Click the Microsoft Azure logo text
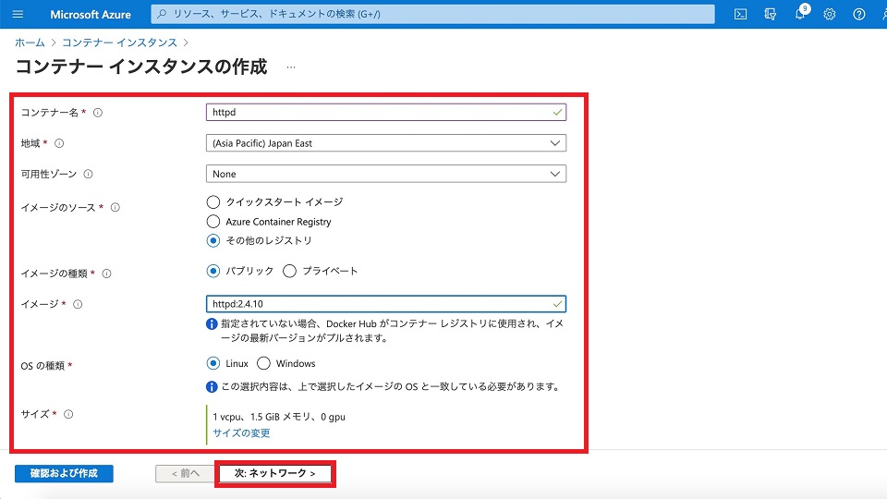The height and width of the screenshot is (499, 887). 91,15
